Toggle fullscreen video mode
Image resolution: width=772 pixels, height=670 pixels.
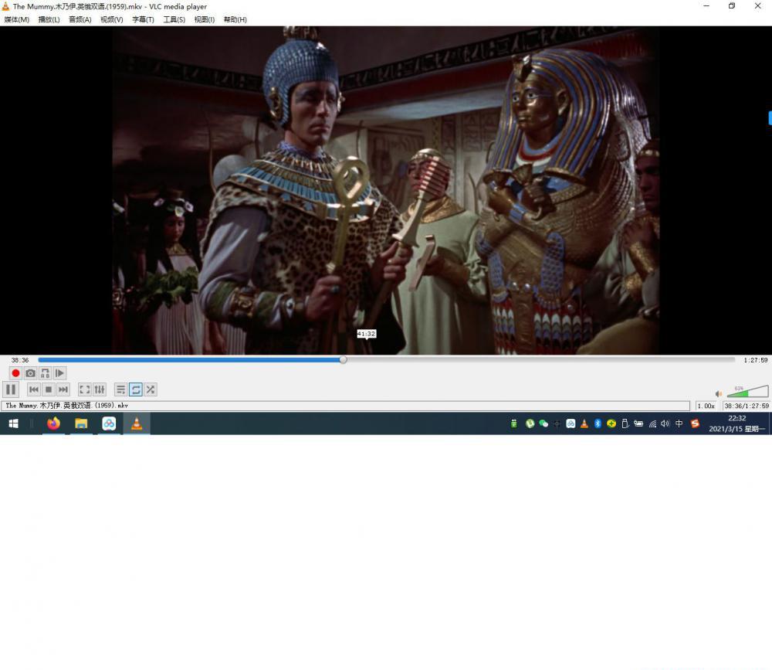85,389
